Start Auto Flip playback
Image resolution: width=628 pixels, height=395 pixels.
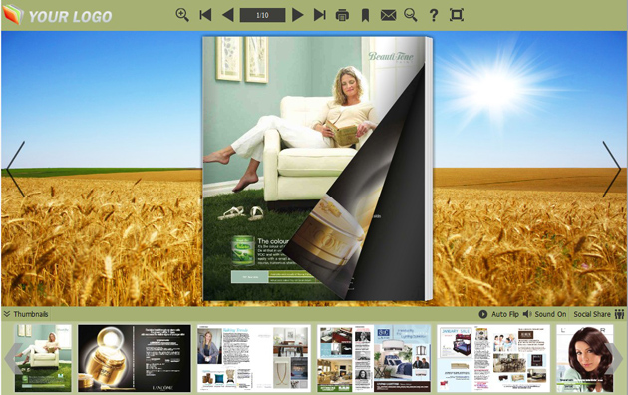pos(499,314)
